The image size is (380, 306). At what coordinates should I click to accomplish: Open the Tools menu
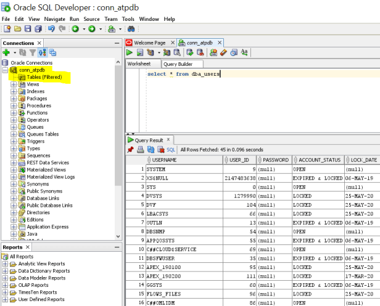(x=128, y=19)
